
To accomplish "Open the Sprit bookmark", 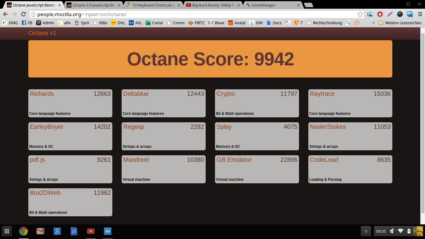I will [82, 23].
